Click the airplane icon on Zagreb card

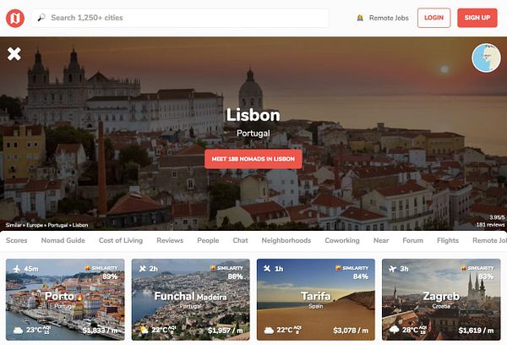tap(393, 269)
